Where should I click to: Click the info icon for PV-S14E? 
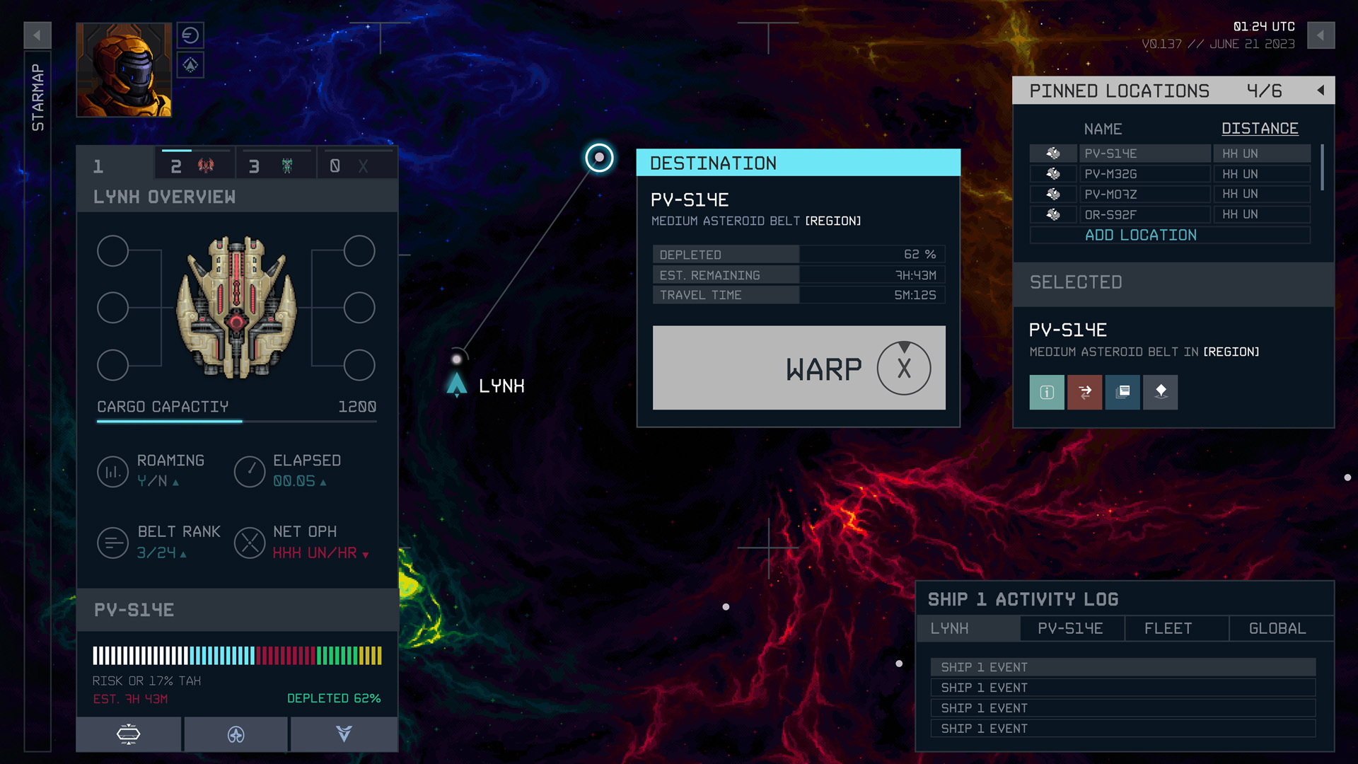click(1046, 392)
